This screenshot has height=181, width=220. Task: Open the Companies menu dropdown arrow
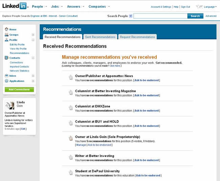[109, 6]
